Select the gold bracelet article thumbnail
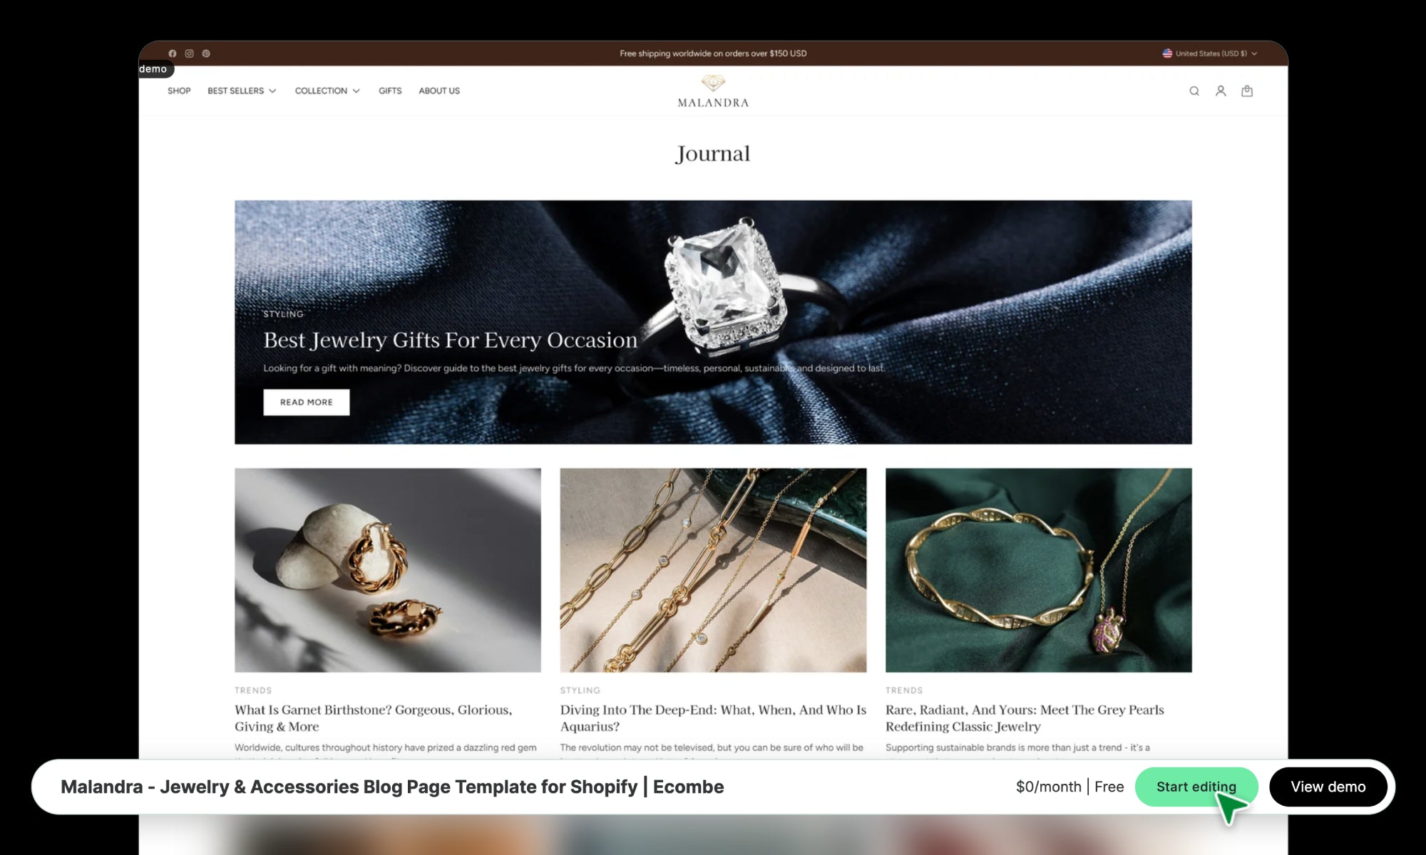 coord(1039,570)
